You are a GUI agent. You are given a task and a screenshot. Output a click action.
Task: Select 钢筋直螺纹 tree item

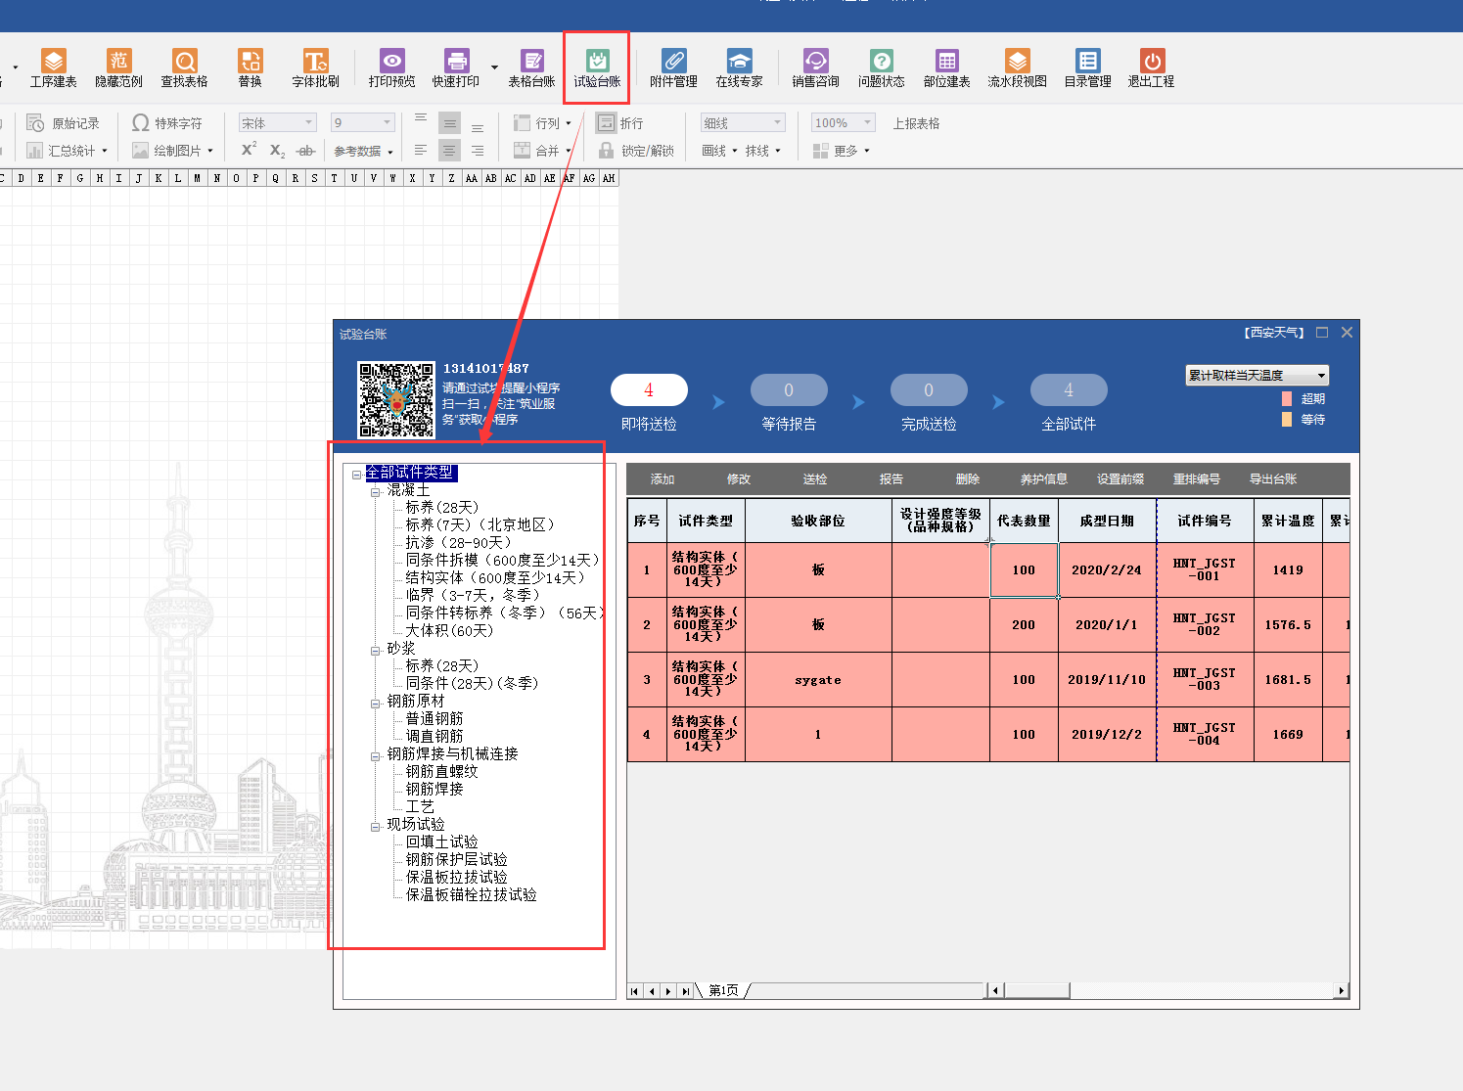tap(442, 771)
